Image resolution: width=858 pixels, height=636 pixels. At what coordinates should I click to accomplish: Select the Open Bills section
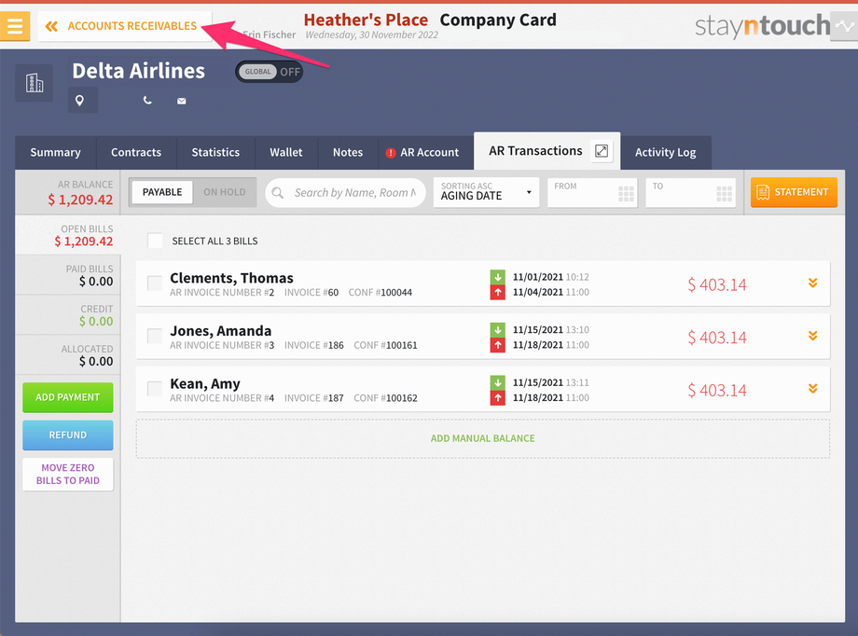click(68, 235)
